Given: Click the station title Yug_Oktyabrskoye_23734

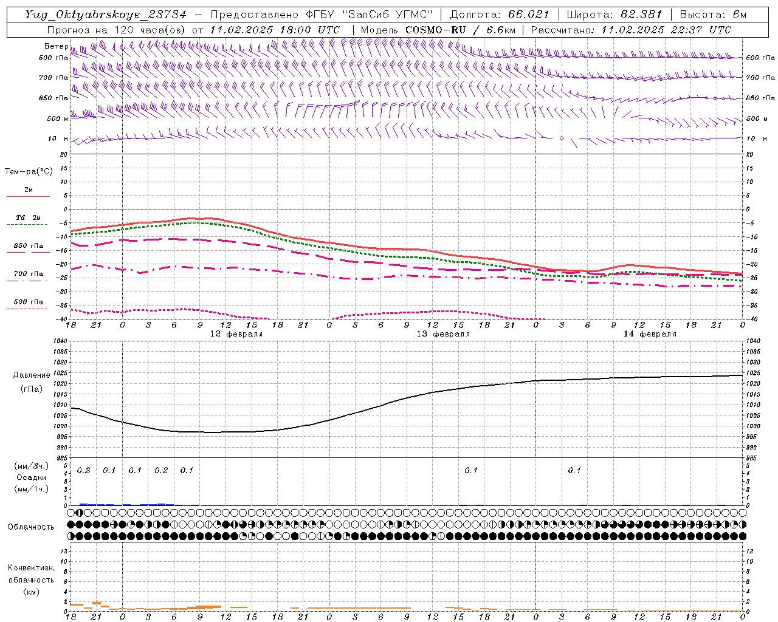Looking at the screenshot, I should (106, 15).
